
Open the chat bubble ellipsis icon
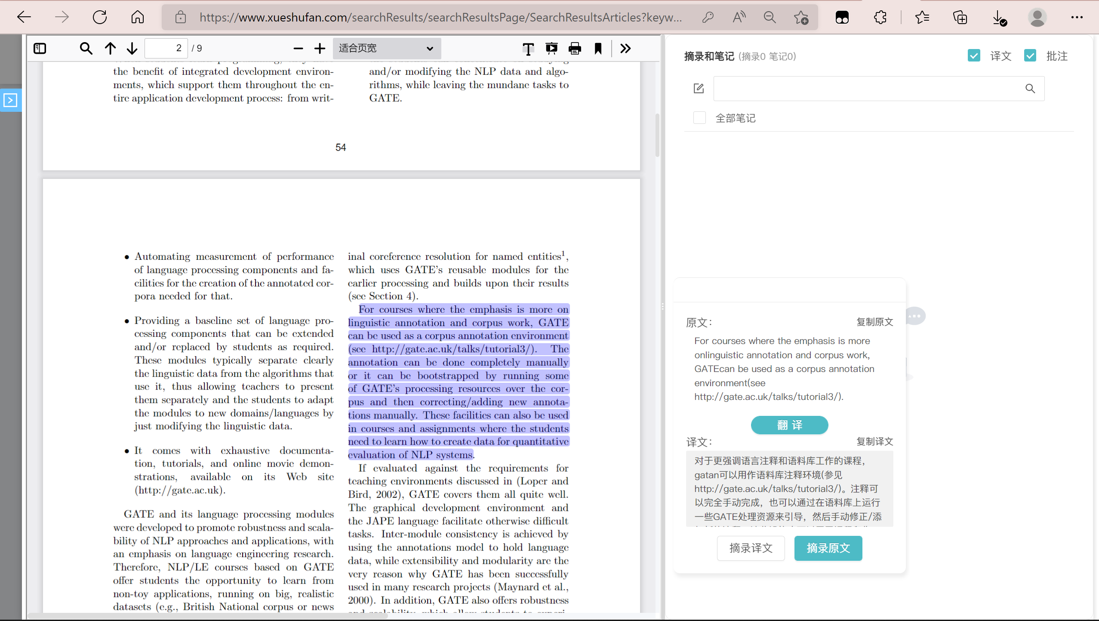(915, 316)
